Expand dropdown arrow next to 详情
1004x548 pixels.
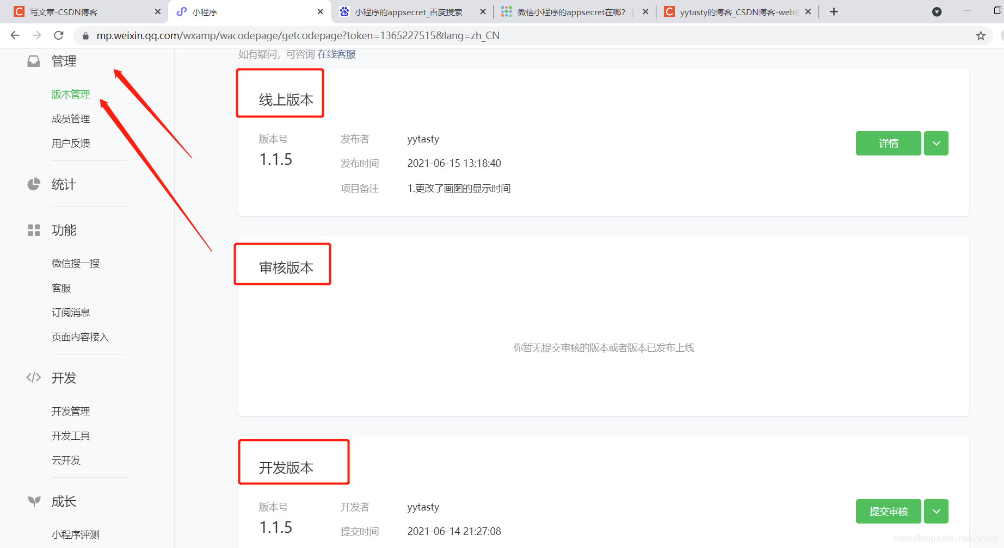(x=936, y=143)
